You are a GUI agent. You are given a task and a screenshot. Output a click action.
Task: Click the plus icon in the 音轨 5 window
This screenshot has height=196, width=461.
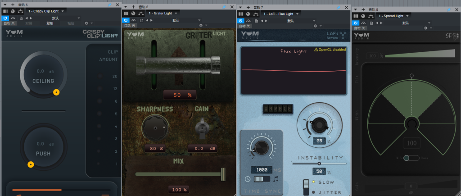tap(13, 5)
